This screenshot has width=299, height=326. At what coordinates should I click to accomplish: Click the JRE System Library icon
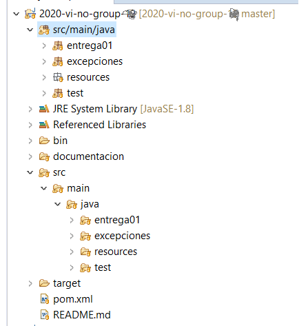pyautogui.click(x=44, y=109)
